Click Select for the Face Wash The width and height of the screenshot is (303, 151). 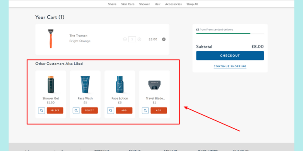click(89, 111)
